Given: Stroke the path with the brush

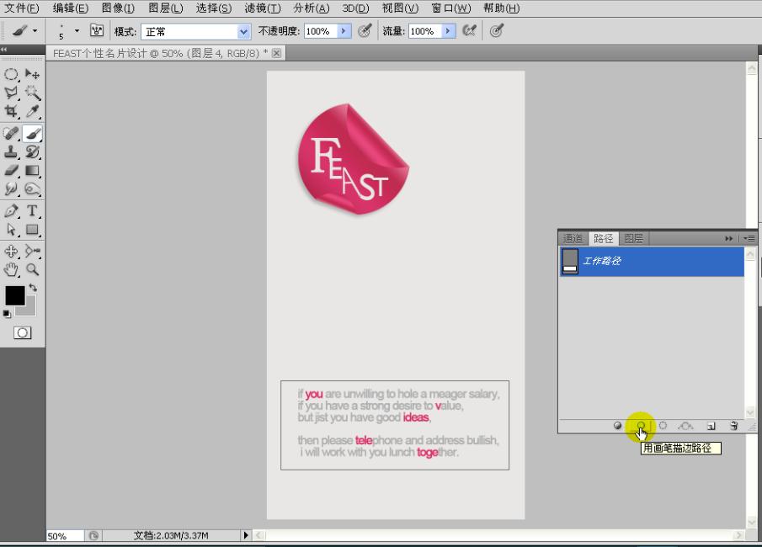Looking at the screenshot, I should [x=642, y=426].
